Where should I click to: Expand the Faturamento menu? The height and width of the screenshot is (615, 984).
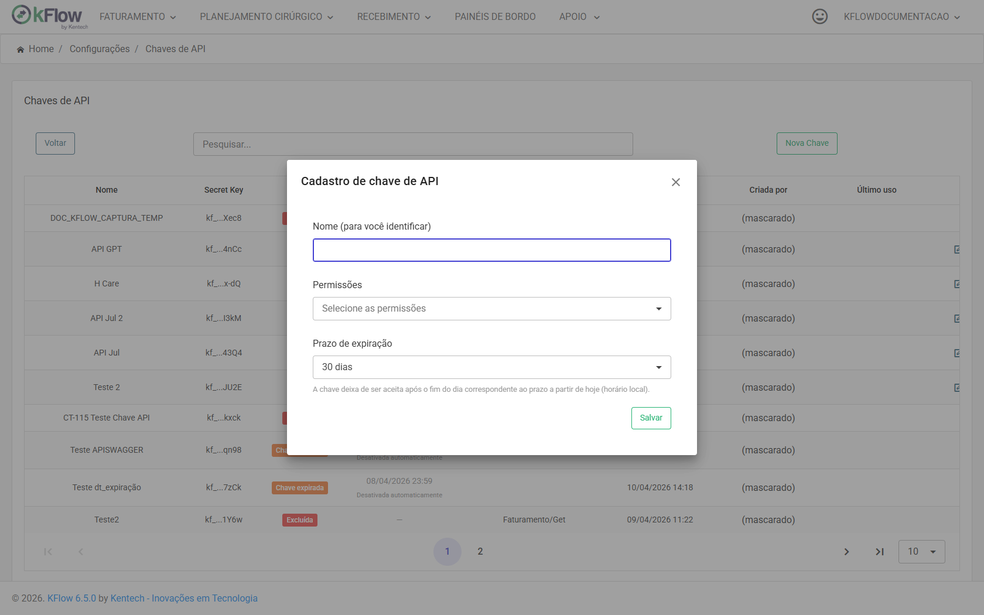(138, 17)
